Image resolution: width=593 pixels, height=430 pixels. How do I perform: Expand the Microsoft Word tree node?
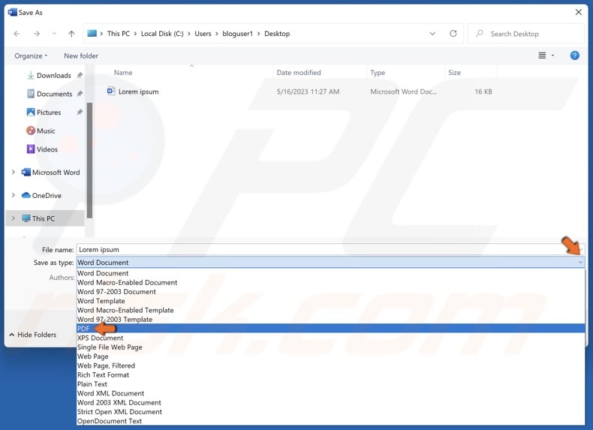click(x=14, y=172)
